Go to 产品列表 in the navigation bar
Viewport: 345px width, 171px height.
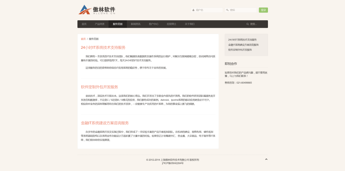point(100,24)
